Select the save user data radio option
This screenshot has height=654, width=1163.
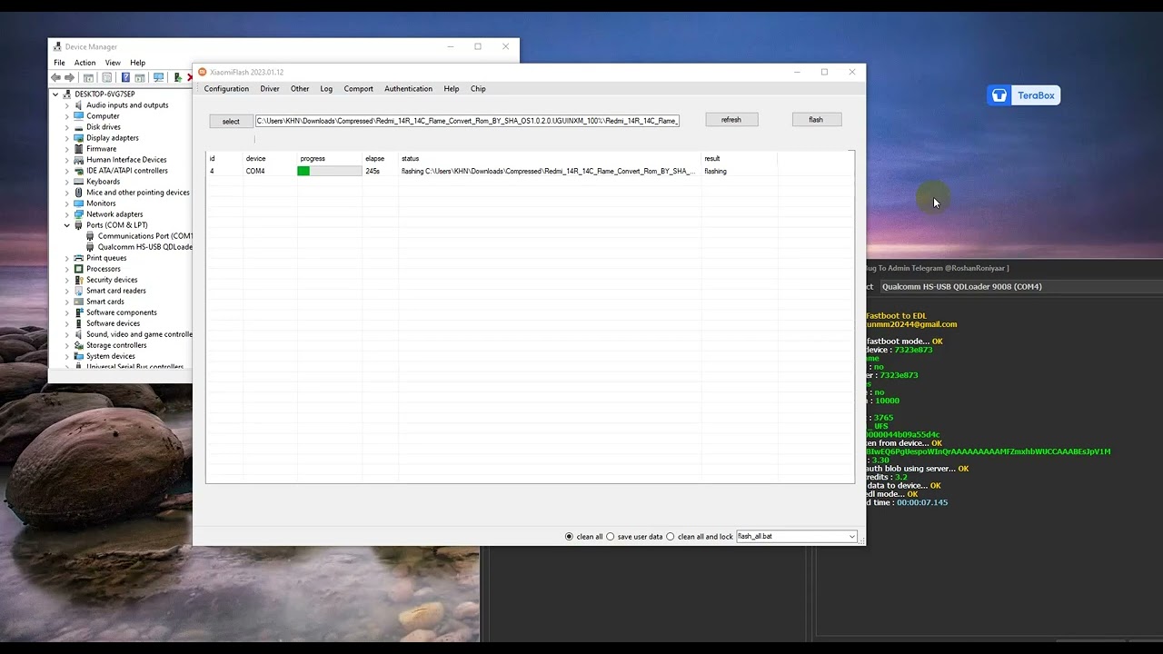611,537
